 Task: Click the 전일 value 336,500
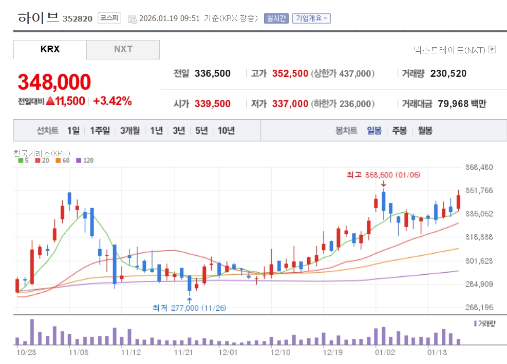pyautogui.click(x=213, y=74)
